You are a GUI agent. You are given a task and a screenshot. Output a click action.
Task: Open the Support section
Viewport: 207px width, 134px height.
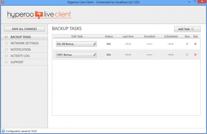(x=24, y=62)
